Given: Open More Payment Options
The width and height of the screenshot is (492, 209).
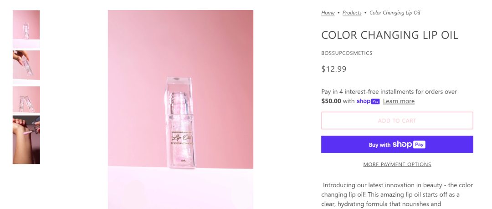Looking at the screenshot, I should (x=397, y=164).
